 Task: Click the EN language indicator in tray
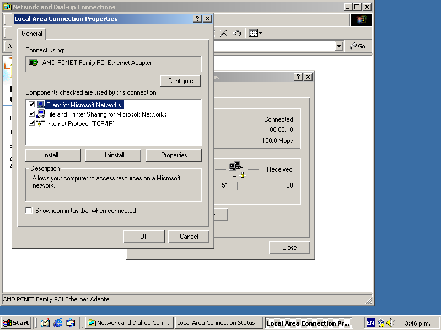(x=370, y=323)
